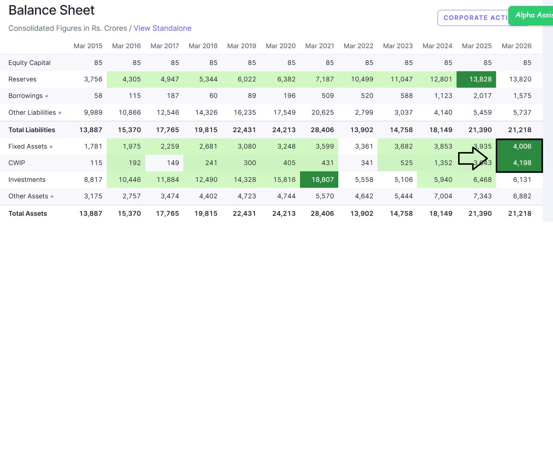The height and width of the screenshot is (471, 553).
Task: Click the Borrowings row label
Action: (x=25, y=96)
